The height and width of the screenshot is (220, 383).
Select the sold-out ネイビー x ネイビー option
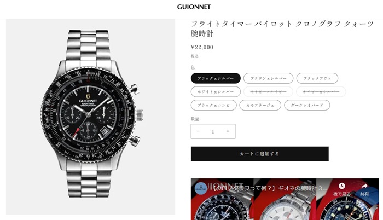pyautogui.click(x=268, y=92)
